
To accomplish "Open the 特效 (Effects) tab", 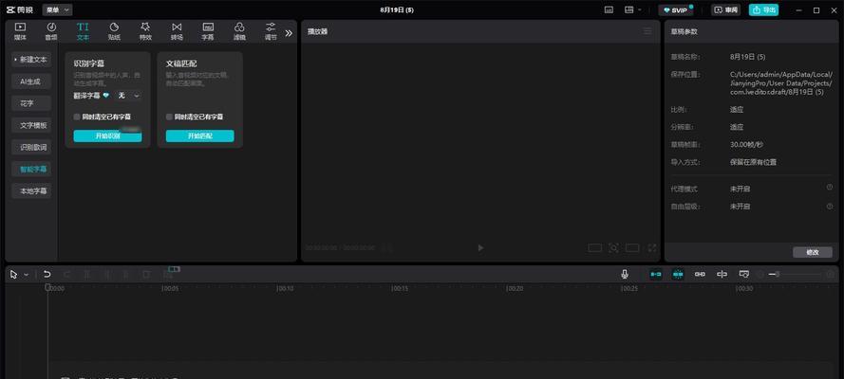I will point(145,31).
